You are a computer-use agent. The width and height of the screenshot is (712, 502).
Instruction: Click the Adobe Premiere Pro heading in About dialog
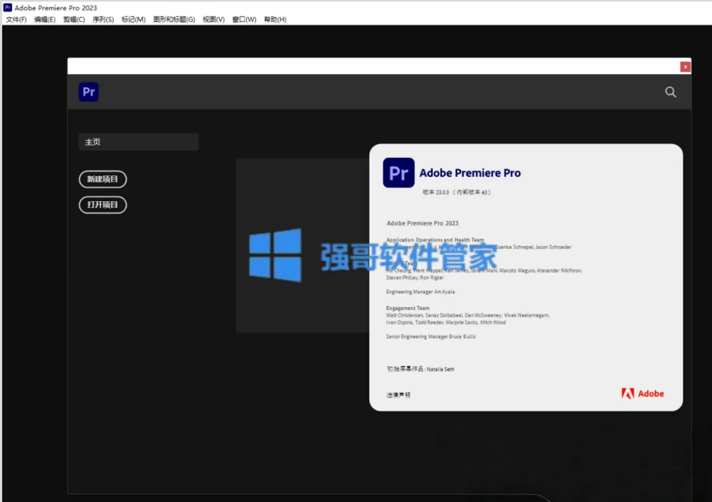click(x=470, y=173)
